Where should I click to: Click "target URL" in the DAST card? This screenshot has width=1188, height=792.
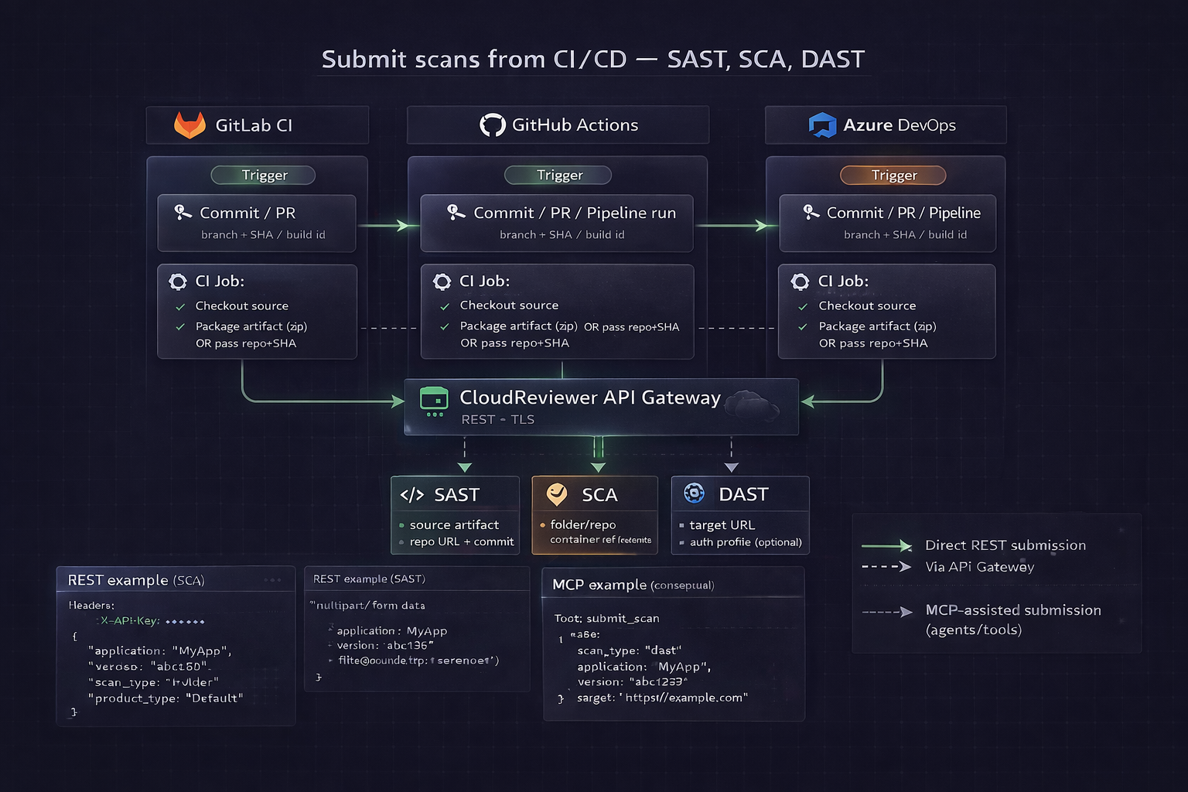point(722,525)
